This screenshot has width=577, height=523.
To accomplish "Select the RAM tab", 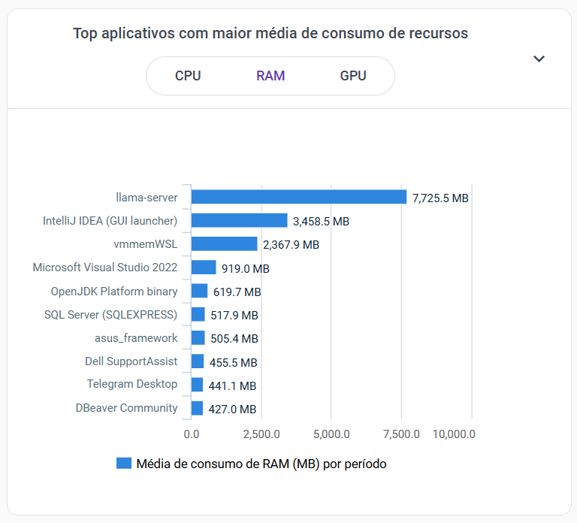I will [x=270, y=76].
